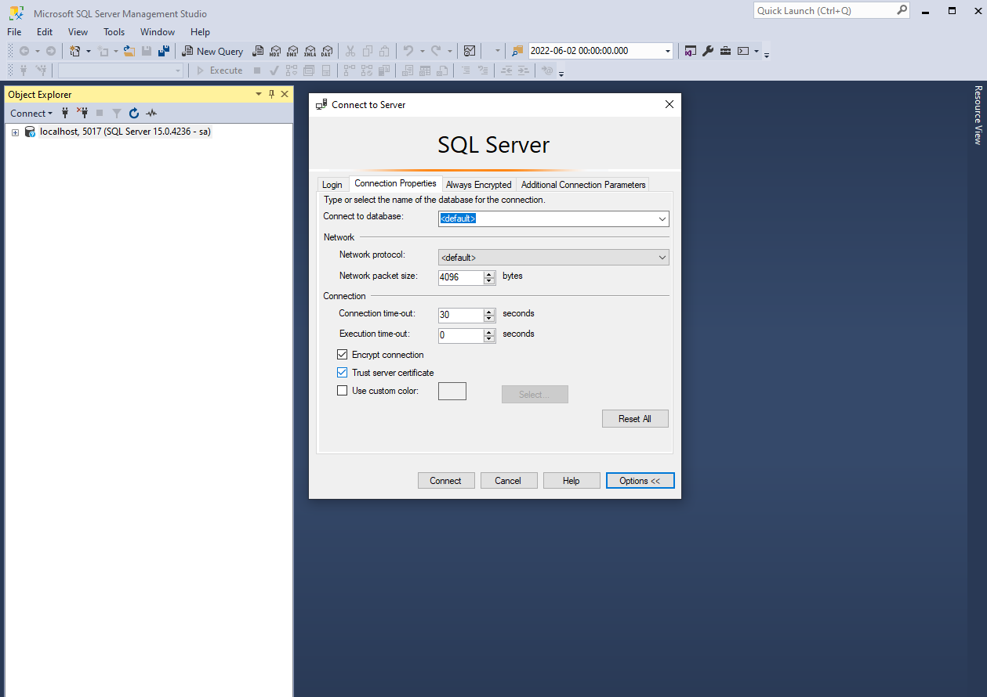Collapse the dialog with Options <<

tap(640, 481)
